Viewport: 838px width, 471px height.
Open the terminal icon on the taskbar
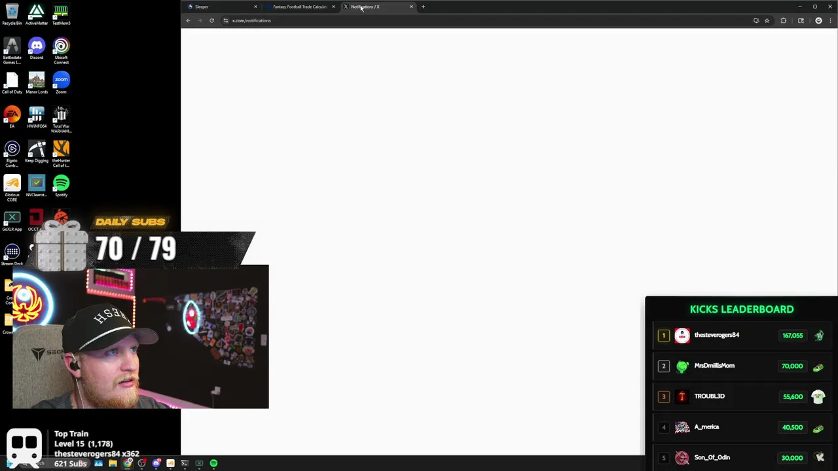(x=185, y=463)
